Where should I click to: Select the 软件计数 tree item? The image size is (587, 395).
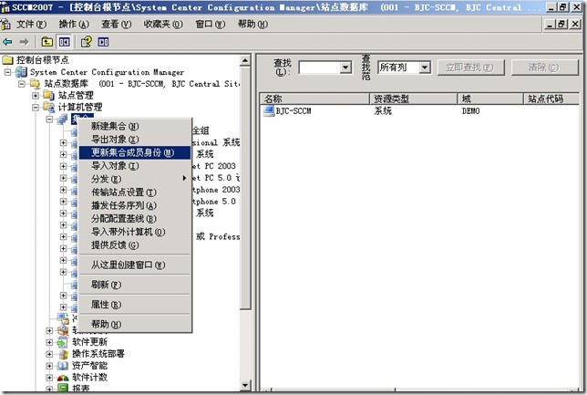(89, 378)
